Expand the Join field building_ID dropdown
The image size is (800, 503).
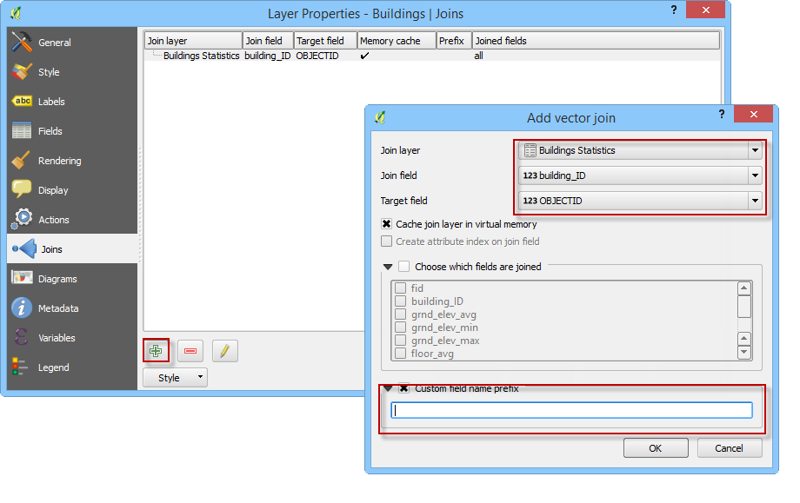point(640,175)
